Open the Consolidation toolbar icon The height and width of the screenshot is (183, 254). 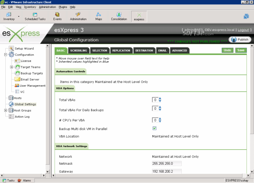pyautogui.click(x=119, y=16)
